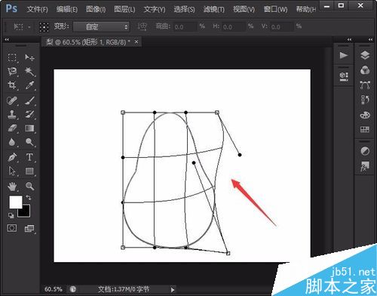Click the 弯曲 bend value field

(x=185, y=26)
